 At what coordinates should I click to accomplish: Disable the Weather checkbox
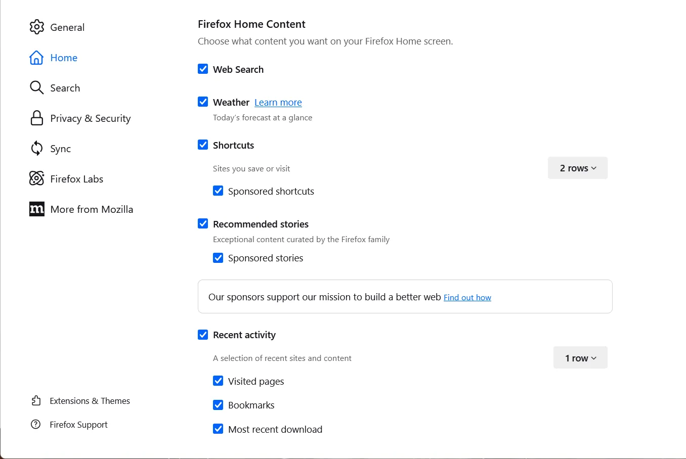pyautogui.click(x=203, y=102)
